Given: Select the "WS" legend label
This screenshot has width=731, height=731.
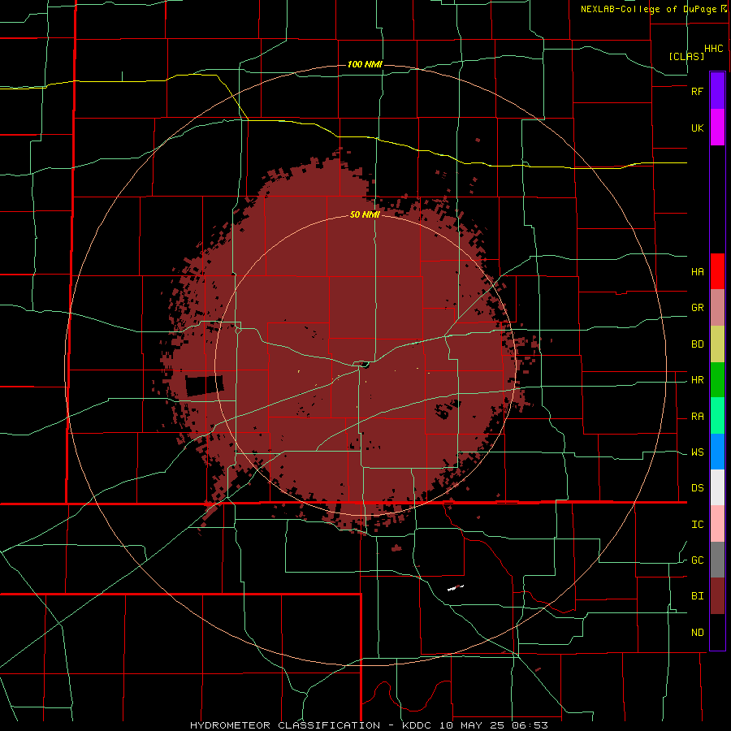Looking at the screenshot, I should click(x=697, y=452).
